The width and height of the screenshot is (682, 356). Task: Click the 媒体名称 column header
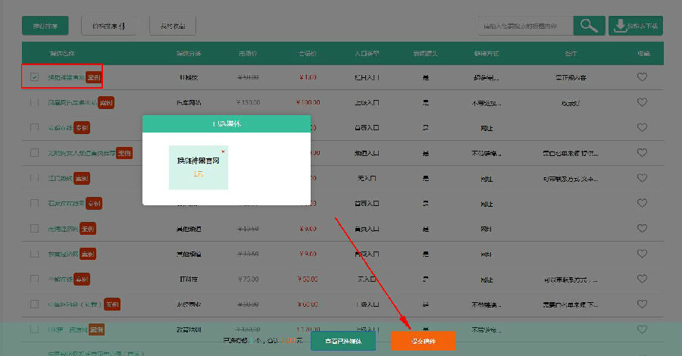(x=62, y=54)
